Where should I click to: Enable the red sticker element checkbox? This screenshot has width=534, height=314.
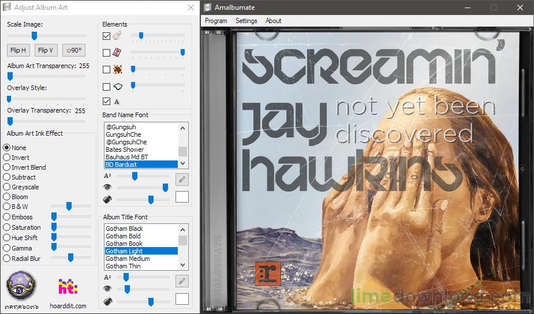106,53
